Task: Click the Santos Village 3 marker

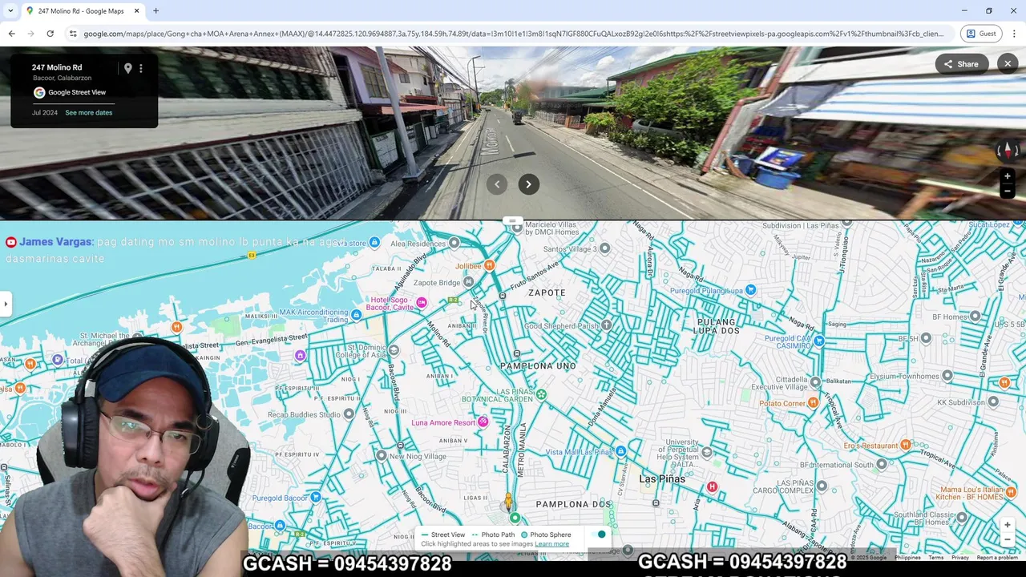Action: (604, 248)
